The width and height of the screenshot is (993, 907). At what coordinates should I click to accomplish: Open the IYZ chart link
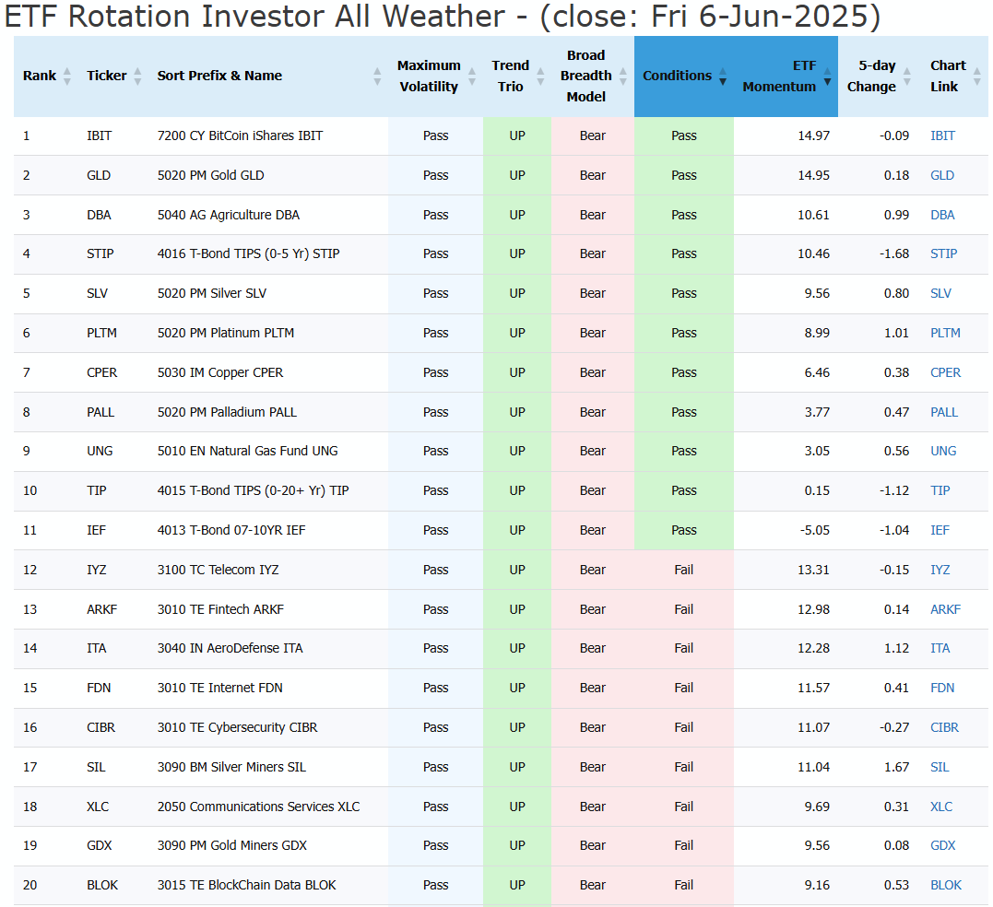(940, 570)
